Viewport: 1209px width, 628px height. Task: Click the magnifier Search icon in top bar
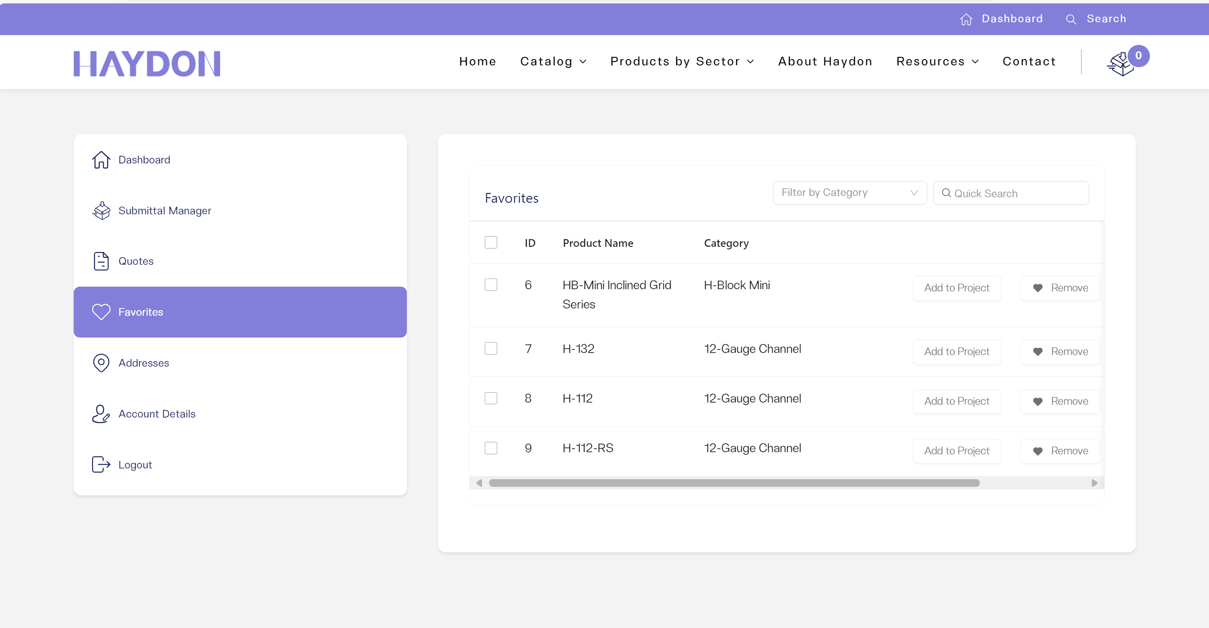click(1071, 19)
